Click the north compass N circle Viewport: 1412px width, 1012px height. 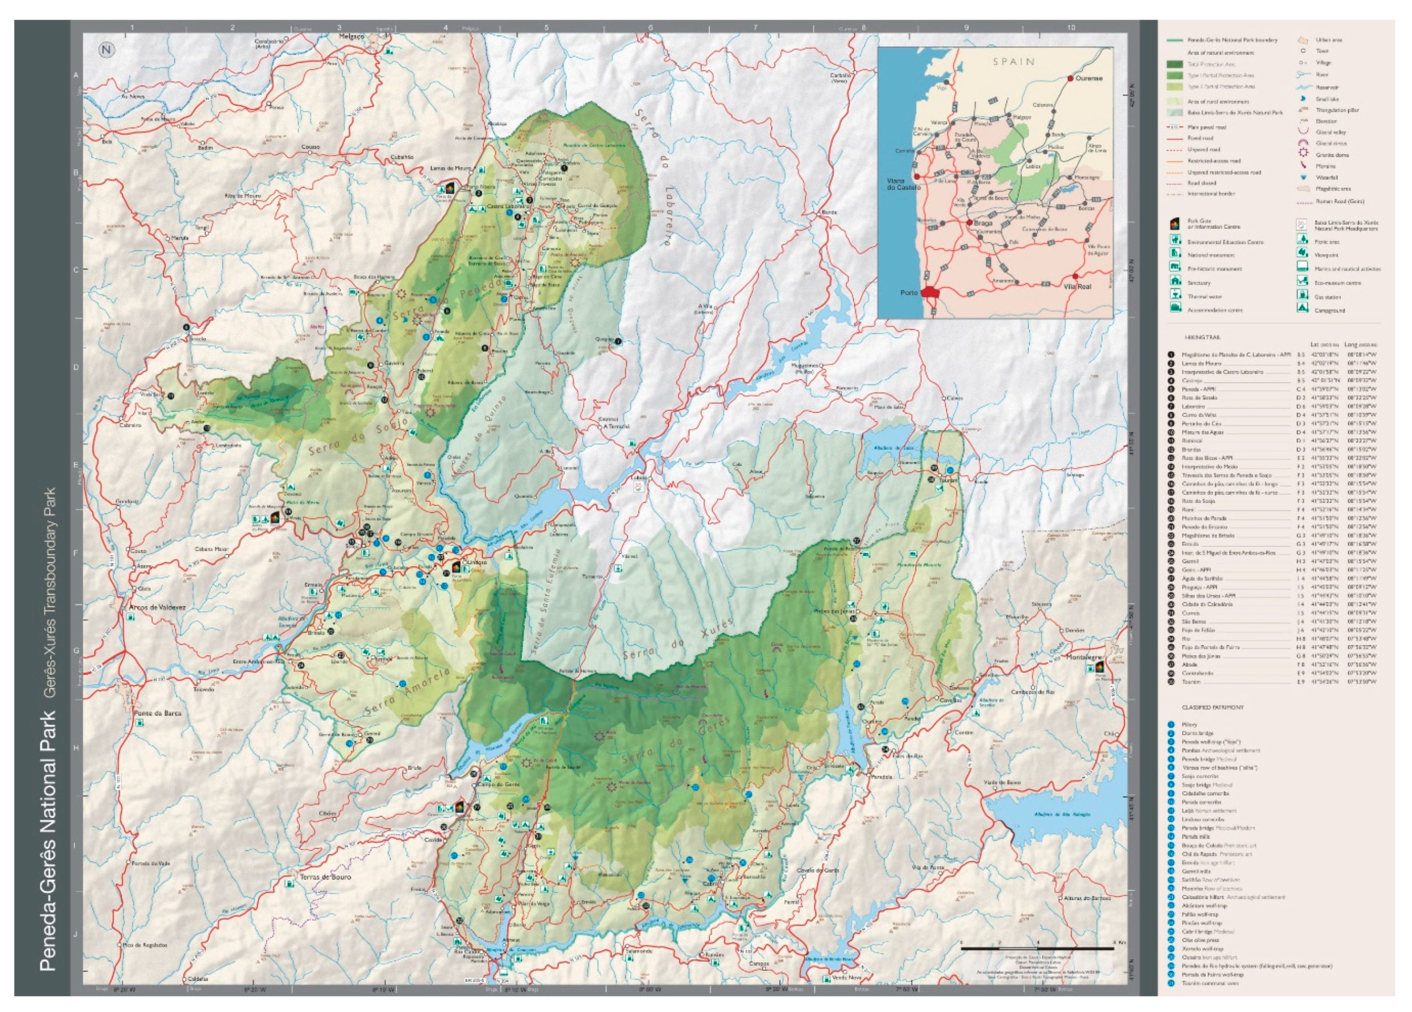pos(107,50)
